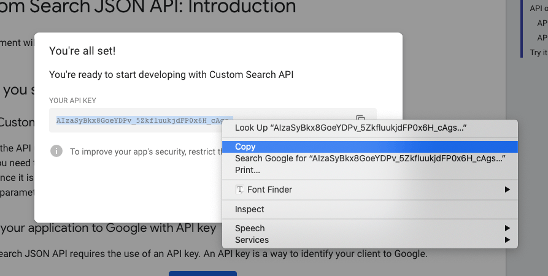Open the Font Finder submenu
Image resolution: width=548 pixels, height=276 pixels.
(370, 190)
